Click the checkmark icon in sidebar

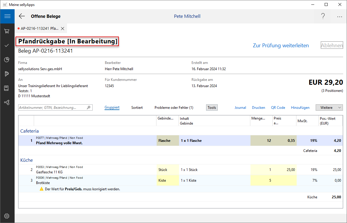[x=7, y=45]
